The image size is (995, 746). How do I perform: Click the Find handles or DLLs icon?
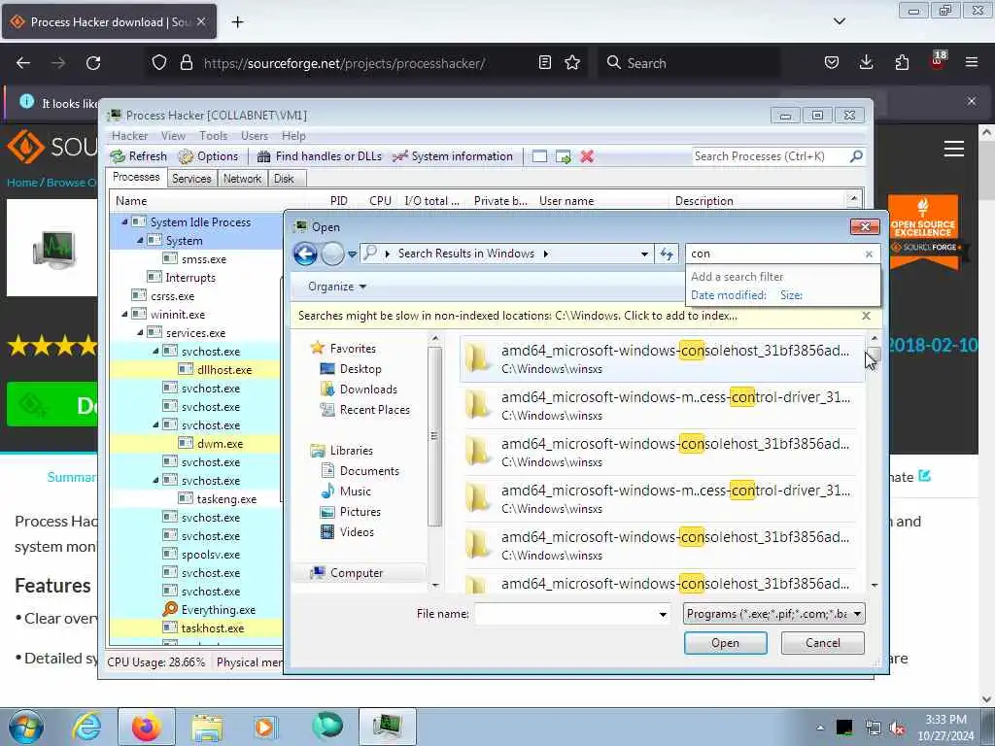click(264, 156)
